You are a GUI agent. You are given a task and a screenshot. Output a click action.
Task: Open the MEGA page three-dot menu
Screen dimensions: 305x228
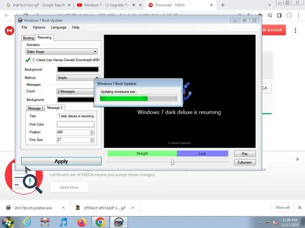tap(295, 31)
